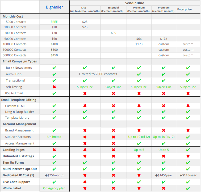Viewport: 201px width, 192px height.
Task: Click BigMailer checkmark for RSS to Email
Action: (x=54, y=93)
